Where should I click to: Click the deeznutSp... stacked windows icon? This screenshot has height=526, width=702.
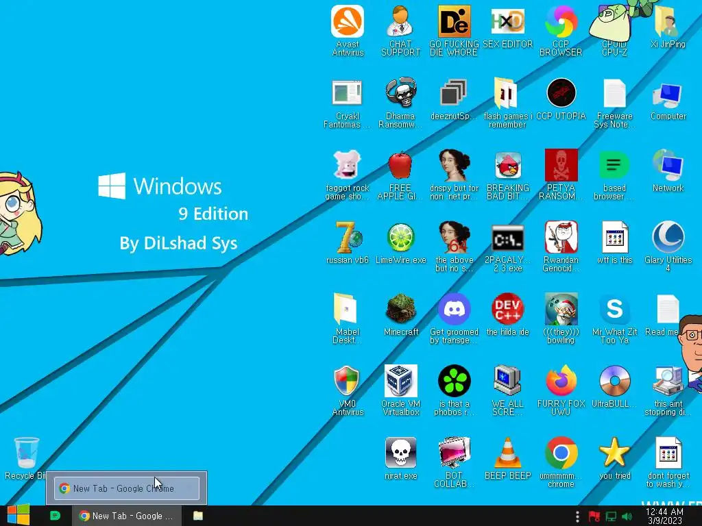click(x=454, y=93)
